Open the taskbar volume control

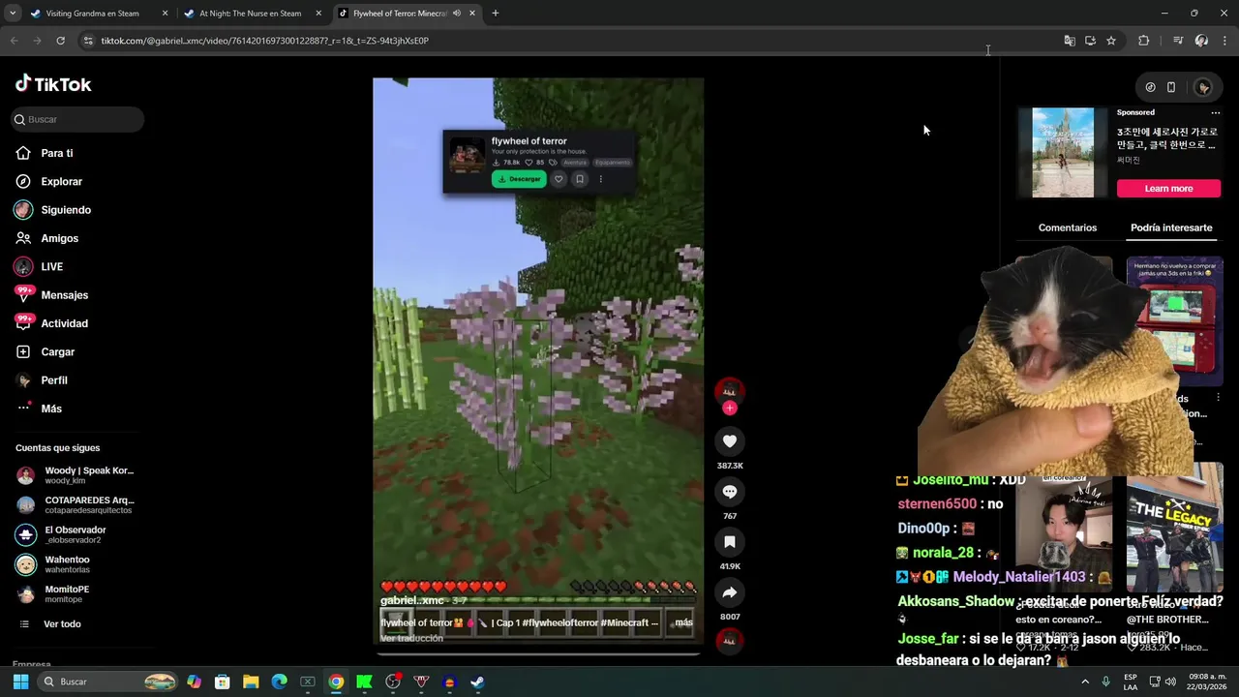pyautogui.click(x=1170, y=682)
